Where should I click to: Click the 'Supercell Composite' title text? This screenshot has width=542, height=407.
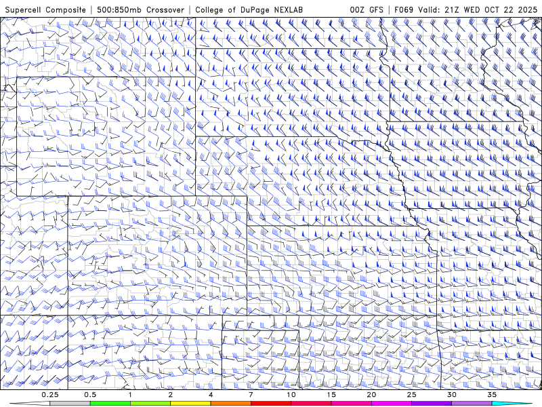point(45,9)
